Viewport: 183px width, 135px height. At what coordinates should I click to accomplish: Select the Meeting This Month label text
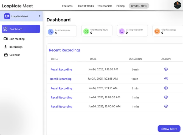pos(134,30)
